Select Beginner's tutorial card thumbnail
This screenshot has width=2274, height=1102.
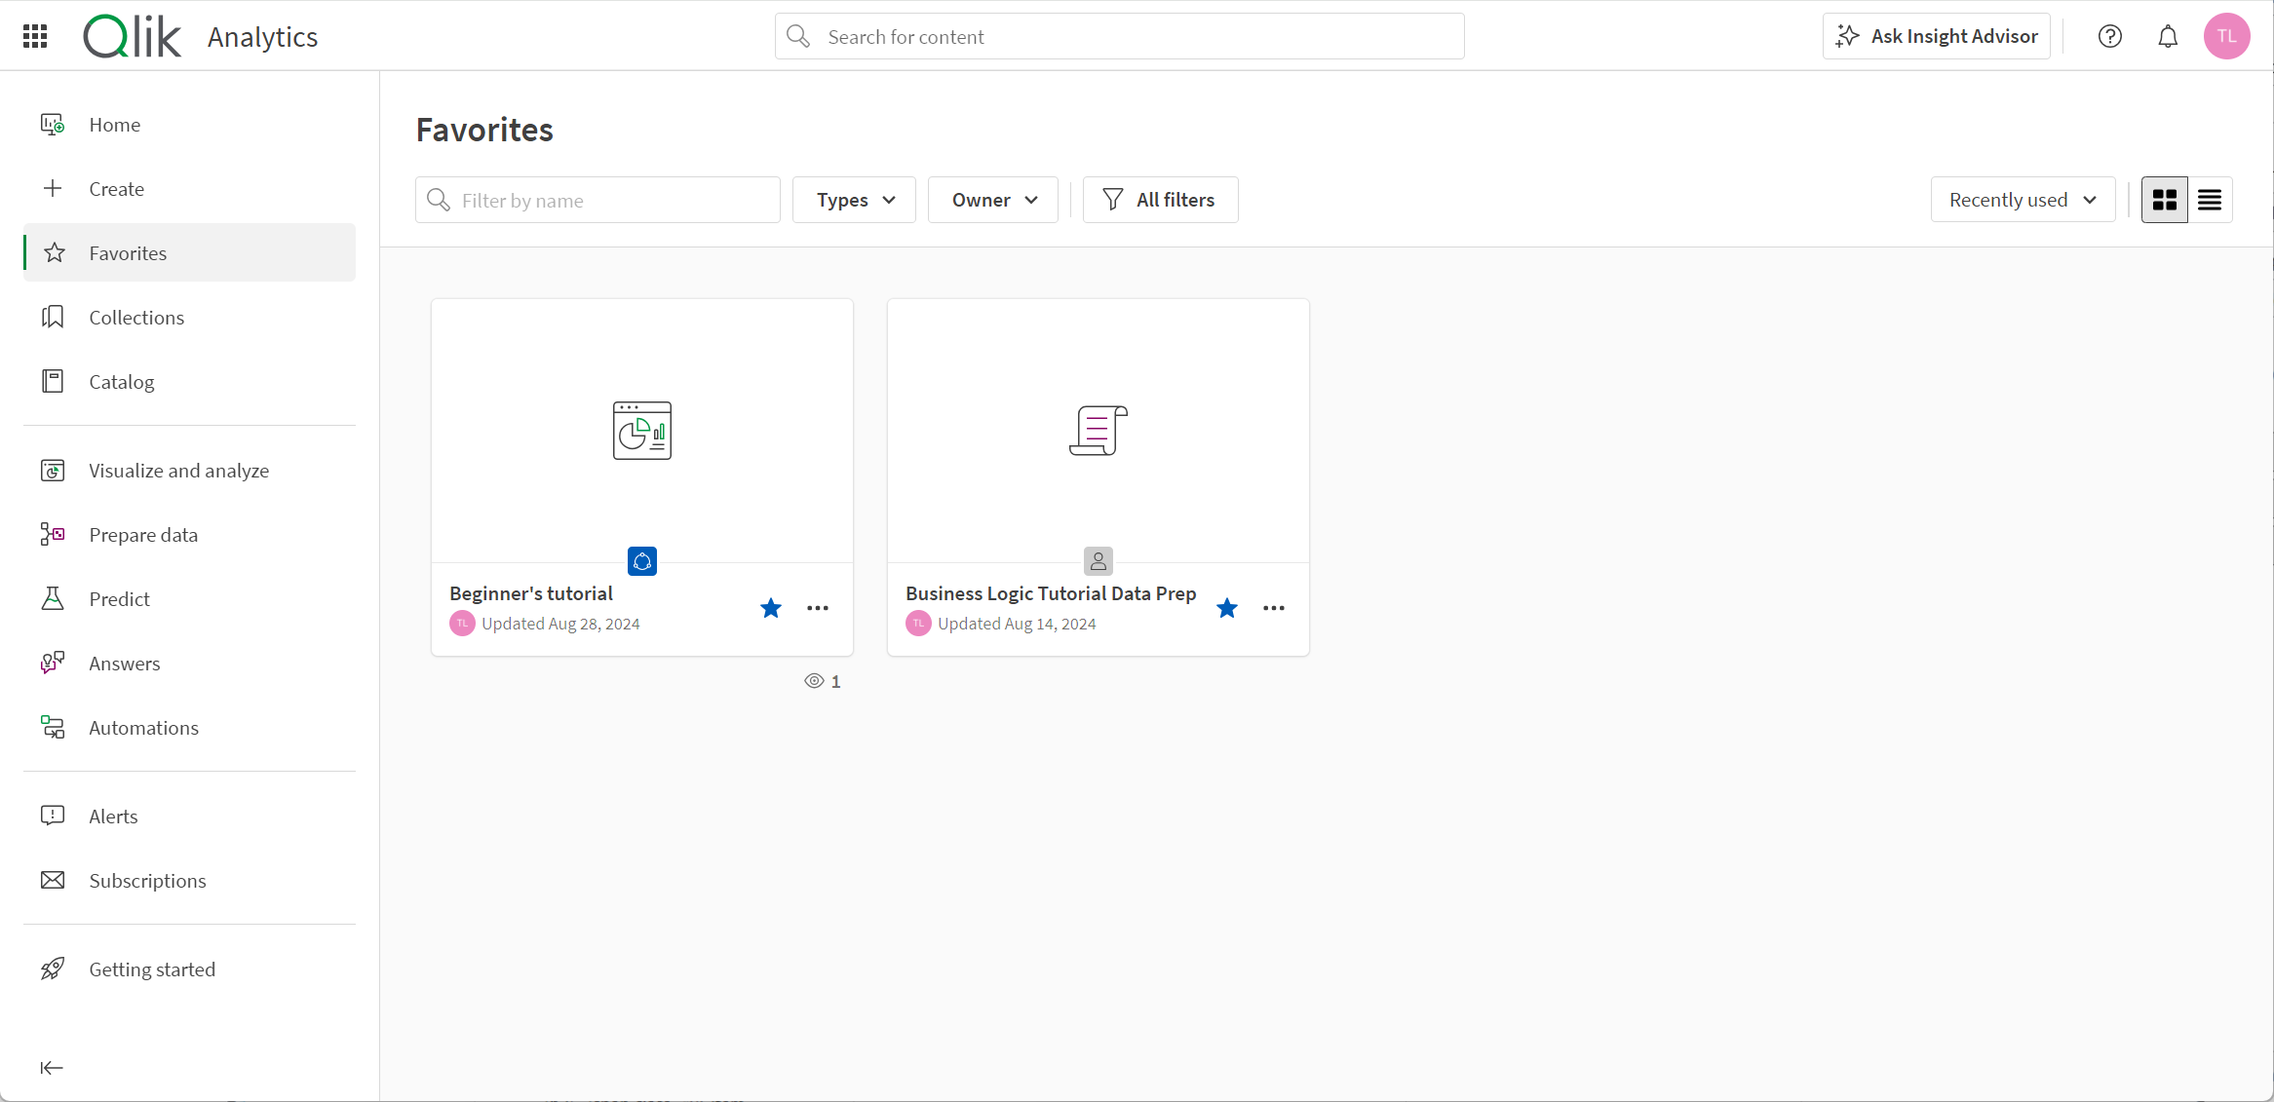[642, 431]
